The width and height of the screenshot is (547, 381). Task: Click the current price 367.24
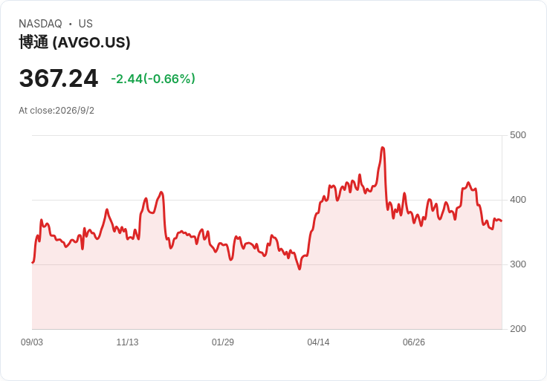[x=59, y=79]
